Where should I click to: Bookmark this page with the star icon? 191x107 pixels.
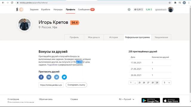point(170,3)
